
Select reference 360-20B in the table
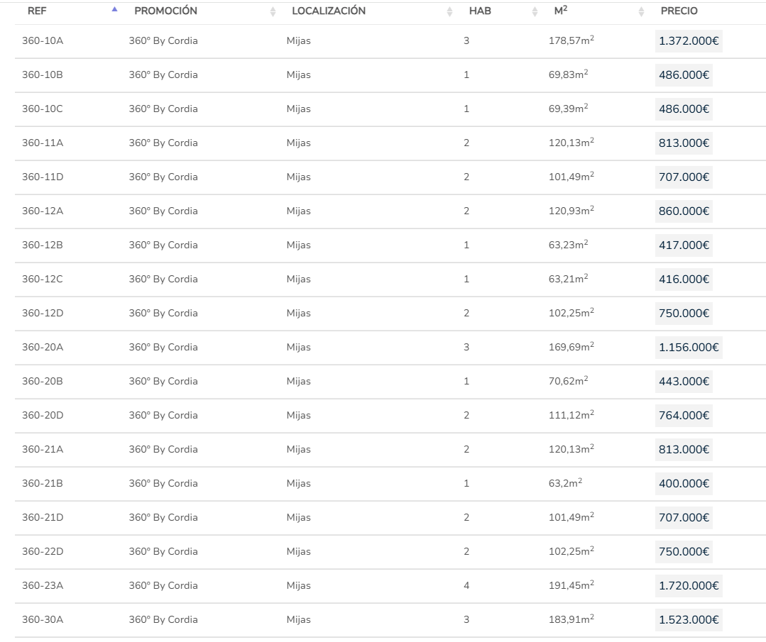[43, 382]
